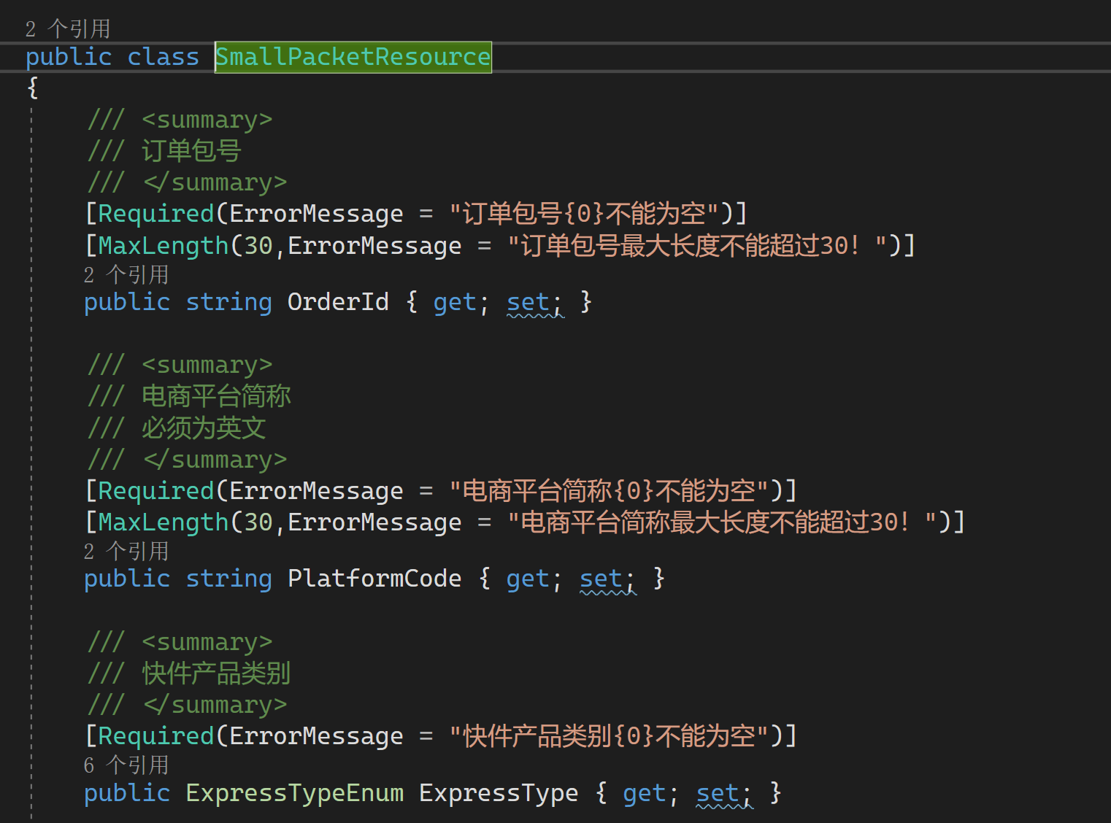
Task: Click the Required attribute for 快件产品类别
Action: click(x=155, y=736)
